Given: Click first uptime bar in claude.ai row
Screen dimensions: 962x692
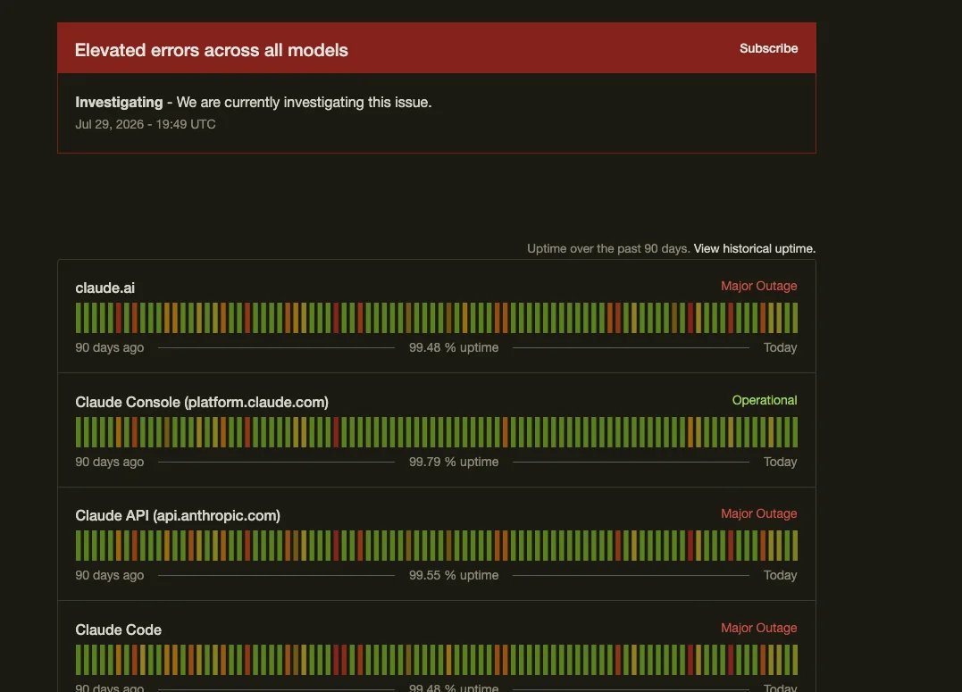Looking at the screenshot, I should click(79, 318).
